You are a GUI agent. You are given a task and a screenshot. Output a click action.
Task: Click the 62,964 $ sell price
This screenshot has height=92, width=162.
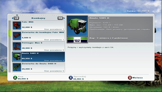[78, 79]
